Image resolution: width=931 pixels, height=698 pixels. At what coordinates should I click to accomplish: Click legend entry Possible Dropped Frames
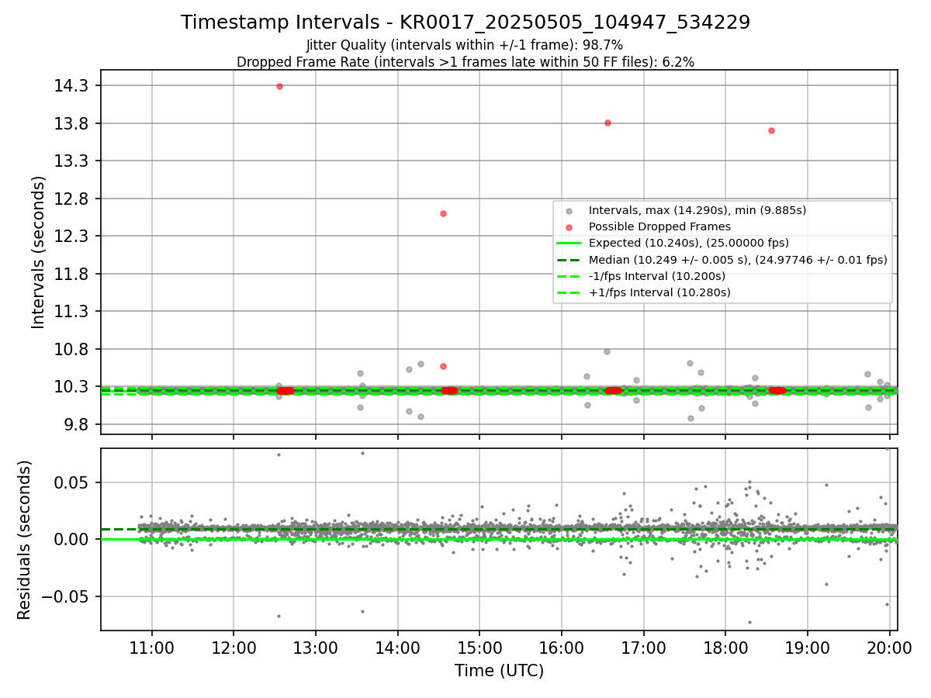click(659, 226)
